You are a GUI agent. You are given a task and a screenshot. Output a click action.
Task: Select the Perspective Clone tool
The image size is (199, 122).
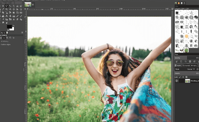pyautogui.click(x=21, y=19)
